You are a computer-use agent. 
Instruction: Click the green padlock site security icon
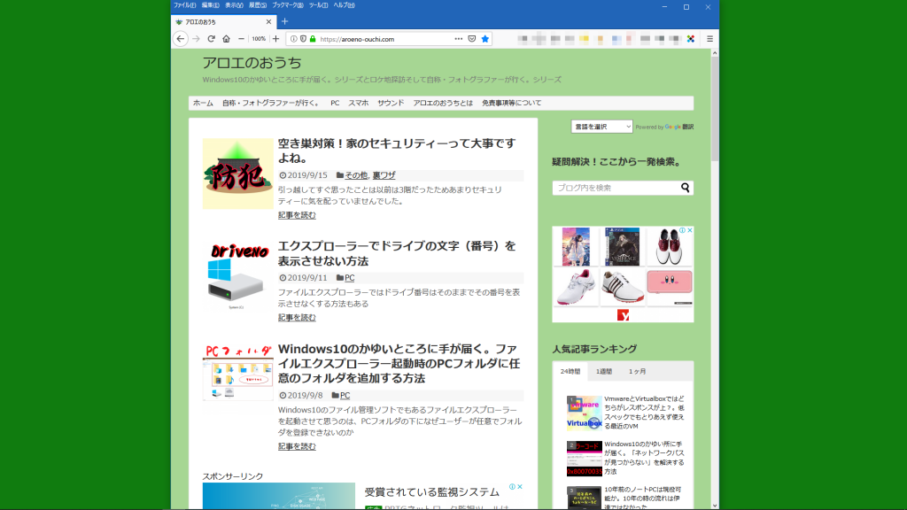click(x=313, y=39)
